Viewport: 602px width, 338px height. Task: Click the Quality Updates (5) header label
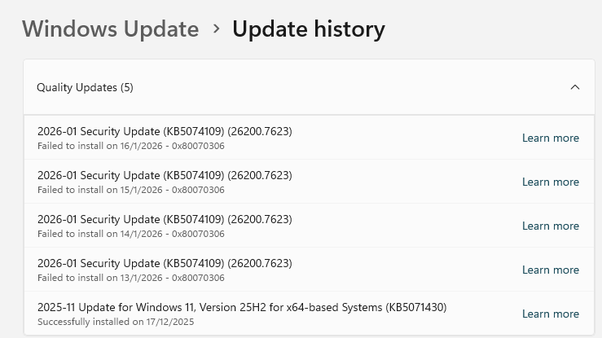tap(85, 87)
